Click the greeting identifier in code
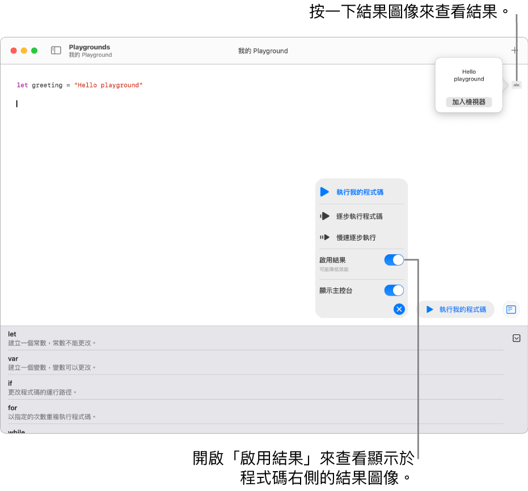528x491 pixels. [x=47, y=85]
